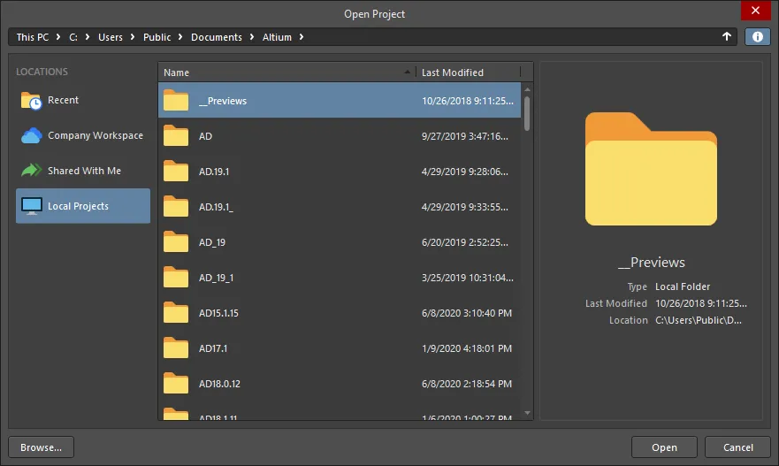779x466 pixels.
Task: Click the file list vertical scrollbar thumb
Action: [527, 114]
